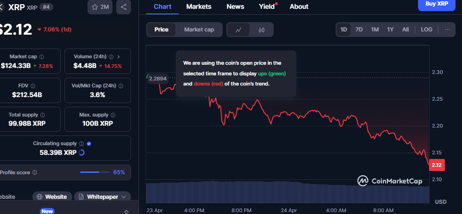
Task: Click the $124.33B market cap value
Action: [x=16, y=66]
